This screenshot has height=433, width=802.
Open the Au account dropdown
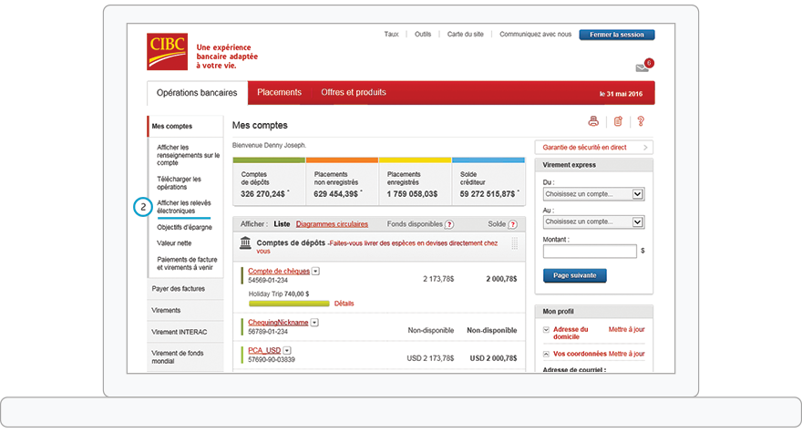point(638,222)
